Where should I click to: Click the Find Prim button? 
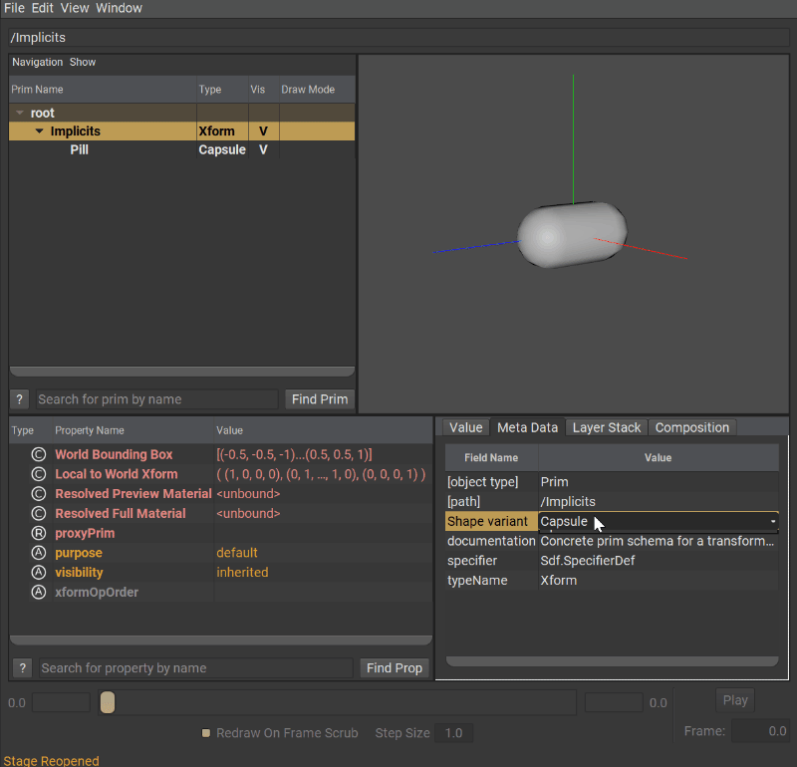[x=319, y=399]
